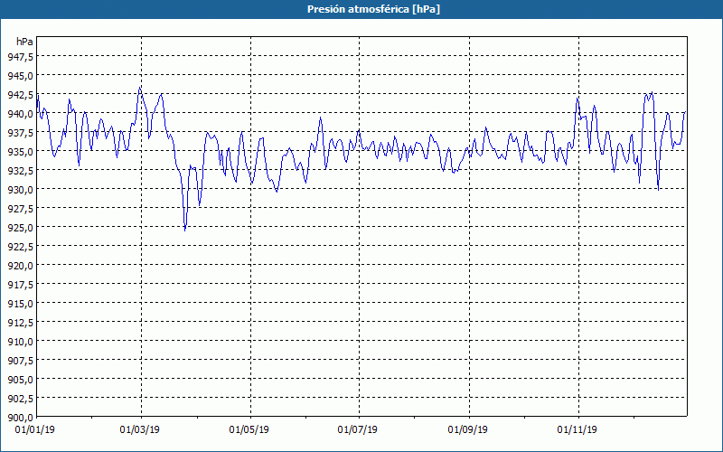Select the 920,0 axis value
The image size is (723, 452).
pyautogui.click(x=20, y=265)
